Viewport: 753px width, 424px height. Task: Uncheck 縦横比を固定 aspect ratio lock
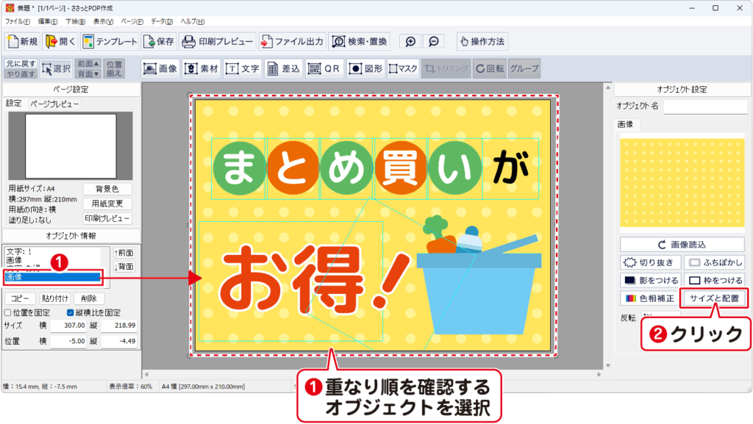(71, 312)
